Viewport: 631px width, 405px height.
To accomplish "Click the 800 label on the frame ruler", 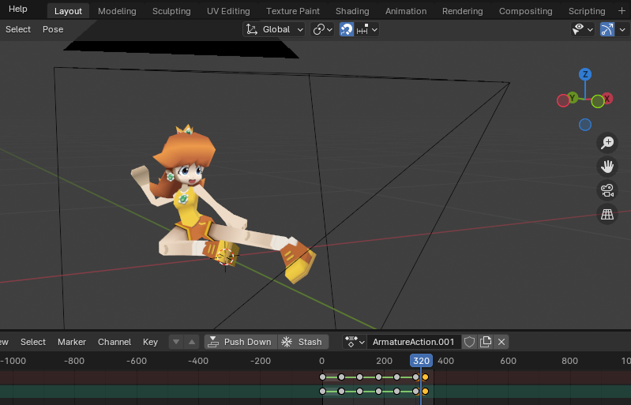I will pyautogui.click(x=570, y=361).
